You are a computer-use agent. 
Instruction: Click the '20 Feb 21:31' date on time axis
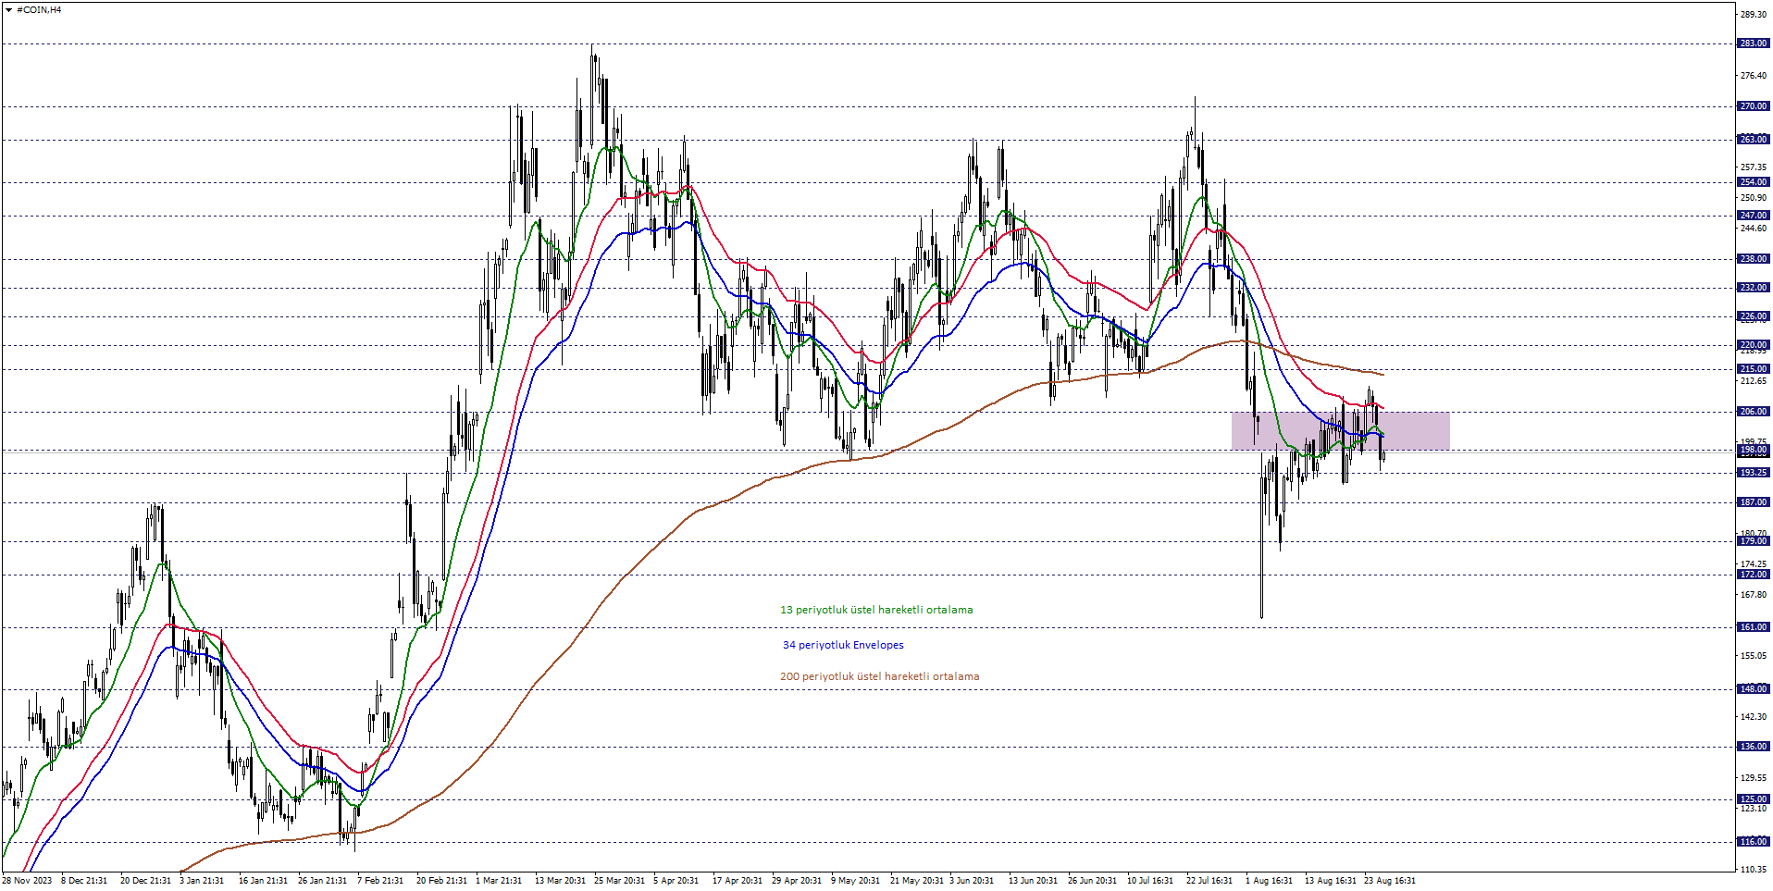tap(441, 881)
